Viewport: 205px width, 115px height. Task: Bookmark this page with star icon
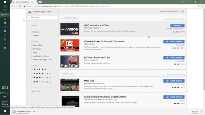(x=198, y=6)
